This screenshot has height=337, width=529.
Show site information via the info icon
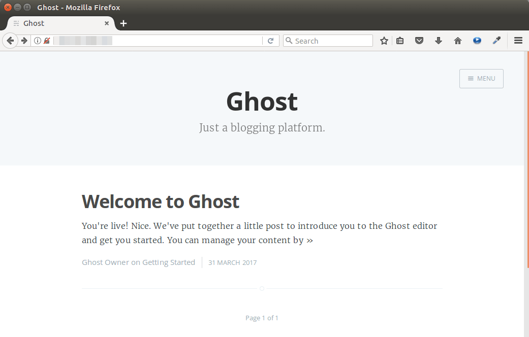tap(37, 41)
